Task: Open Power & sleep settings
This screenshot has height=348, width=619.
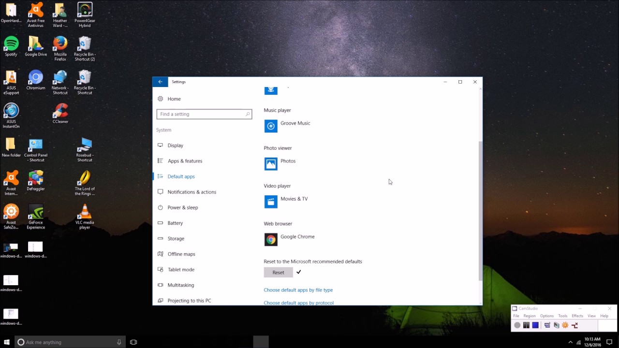Action: (x=182, y=207)
